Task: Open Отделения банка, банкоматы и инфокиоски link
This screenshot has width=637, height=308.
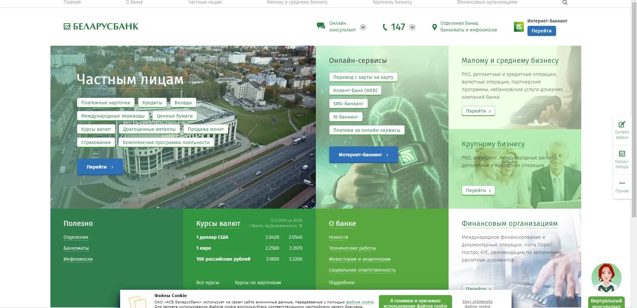Action: 468,26
